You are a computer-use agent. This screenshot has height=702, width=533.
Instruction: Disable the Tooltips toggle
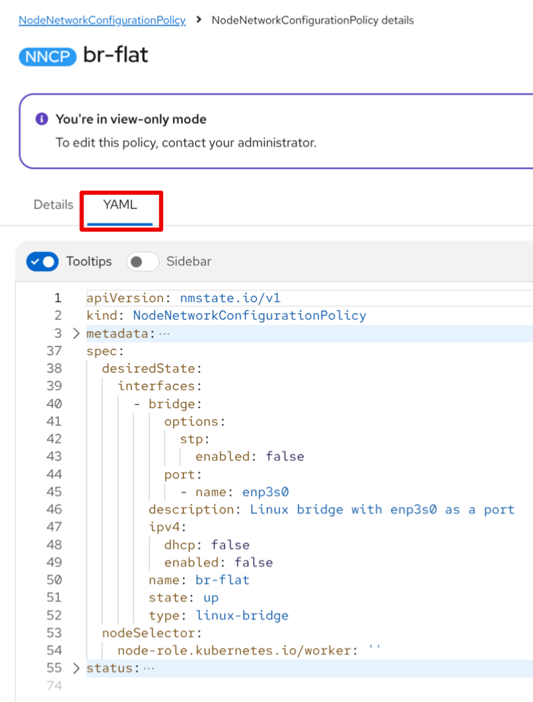click(x=42, y=261)
